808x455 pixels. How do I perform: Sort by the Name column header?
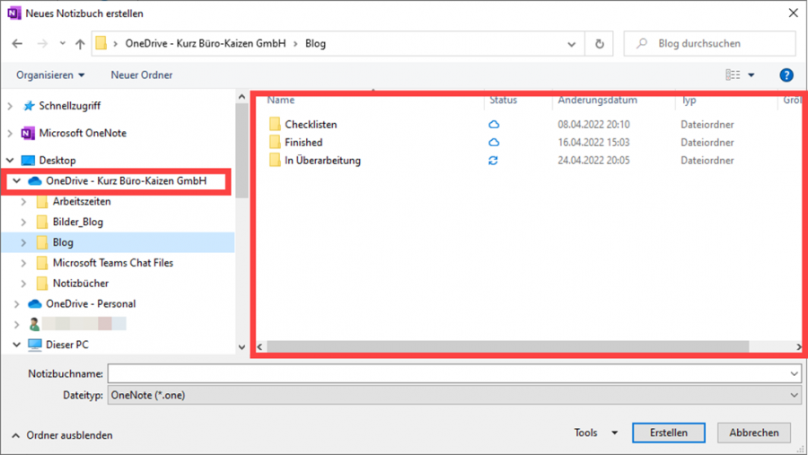pyautogui.click(x=281, y=100)
